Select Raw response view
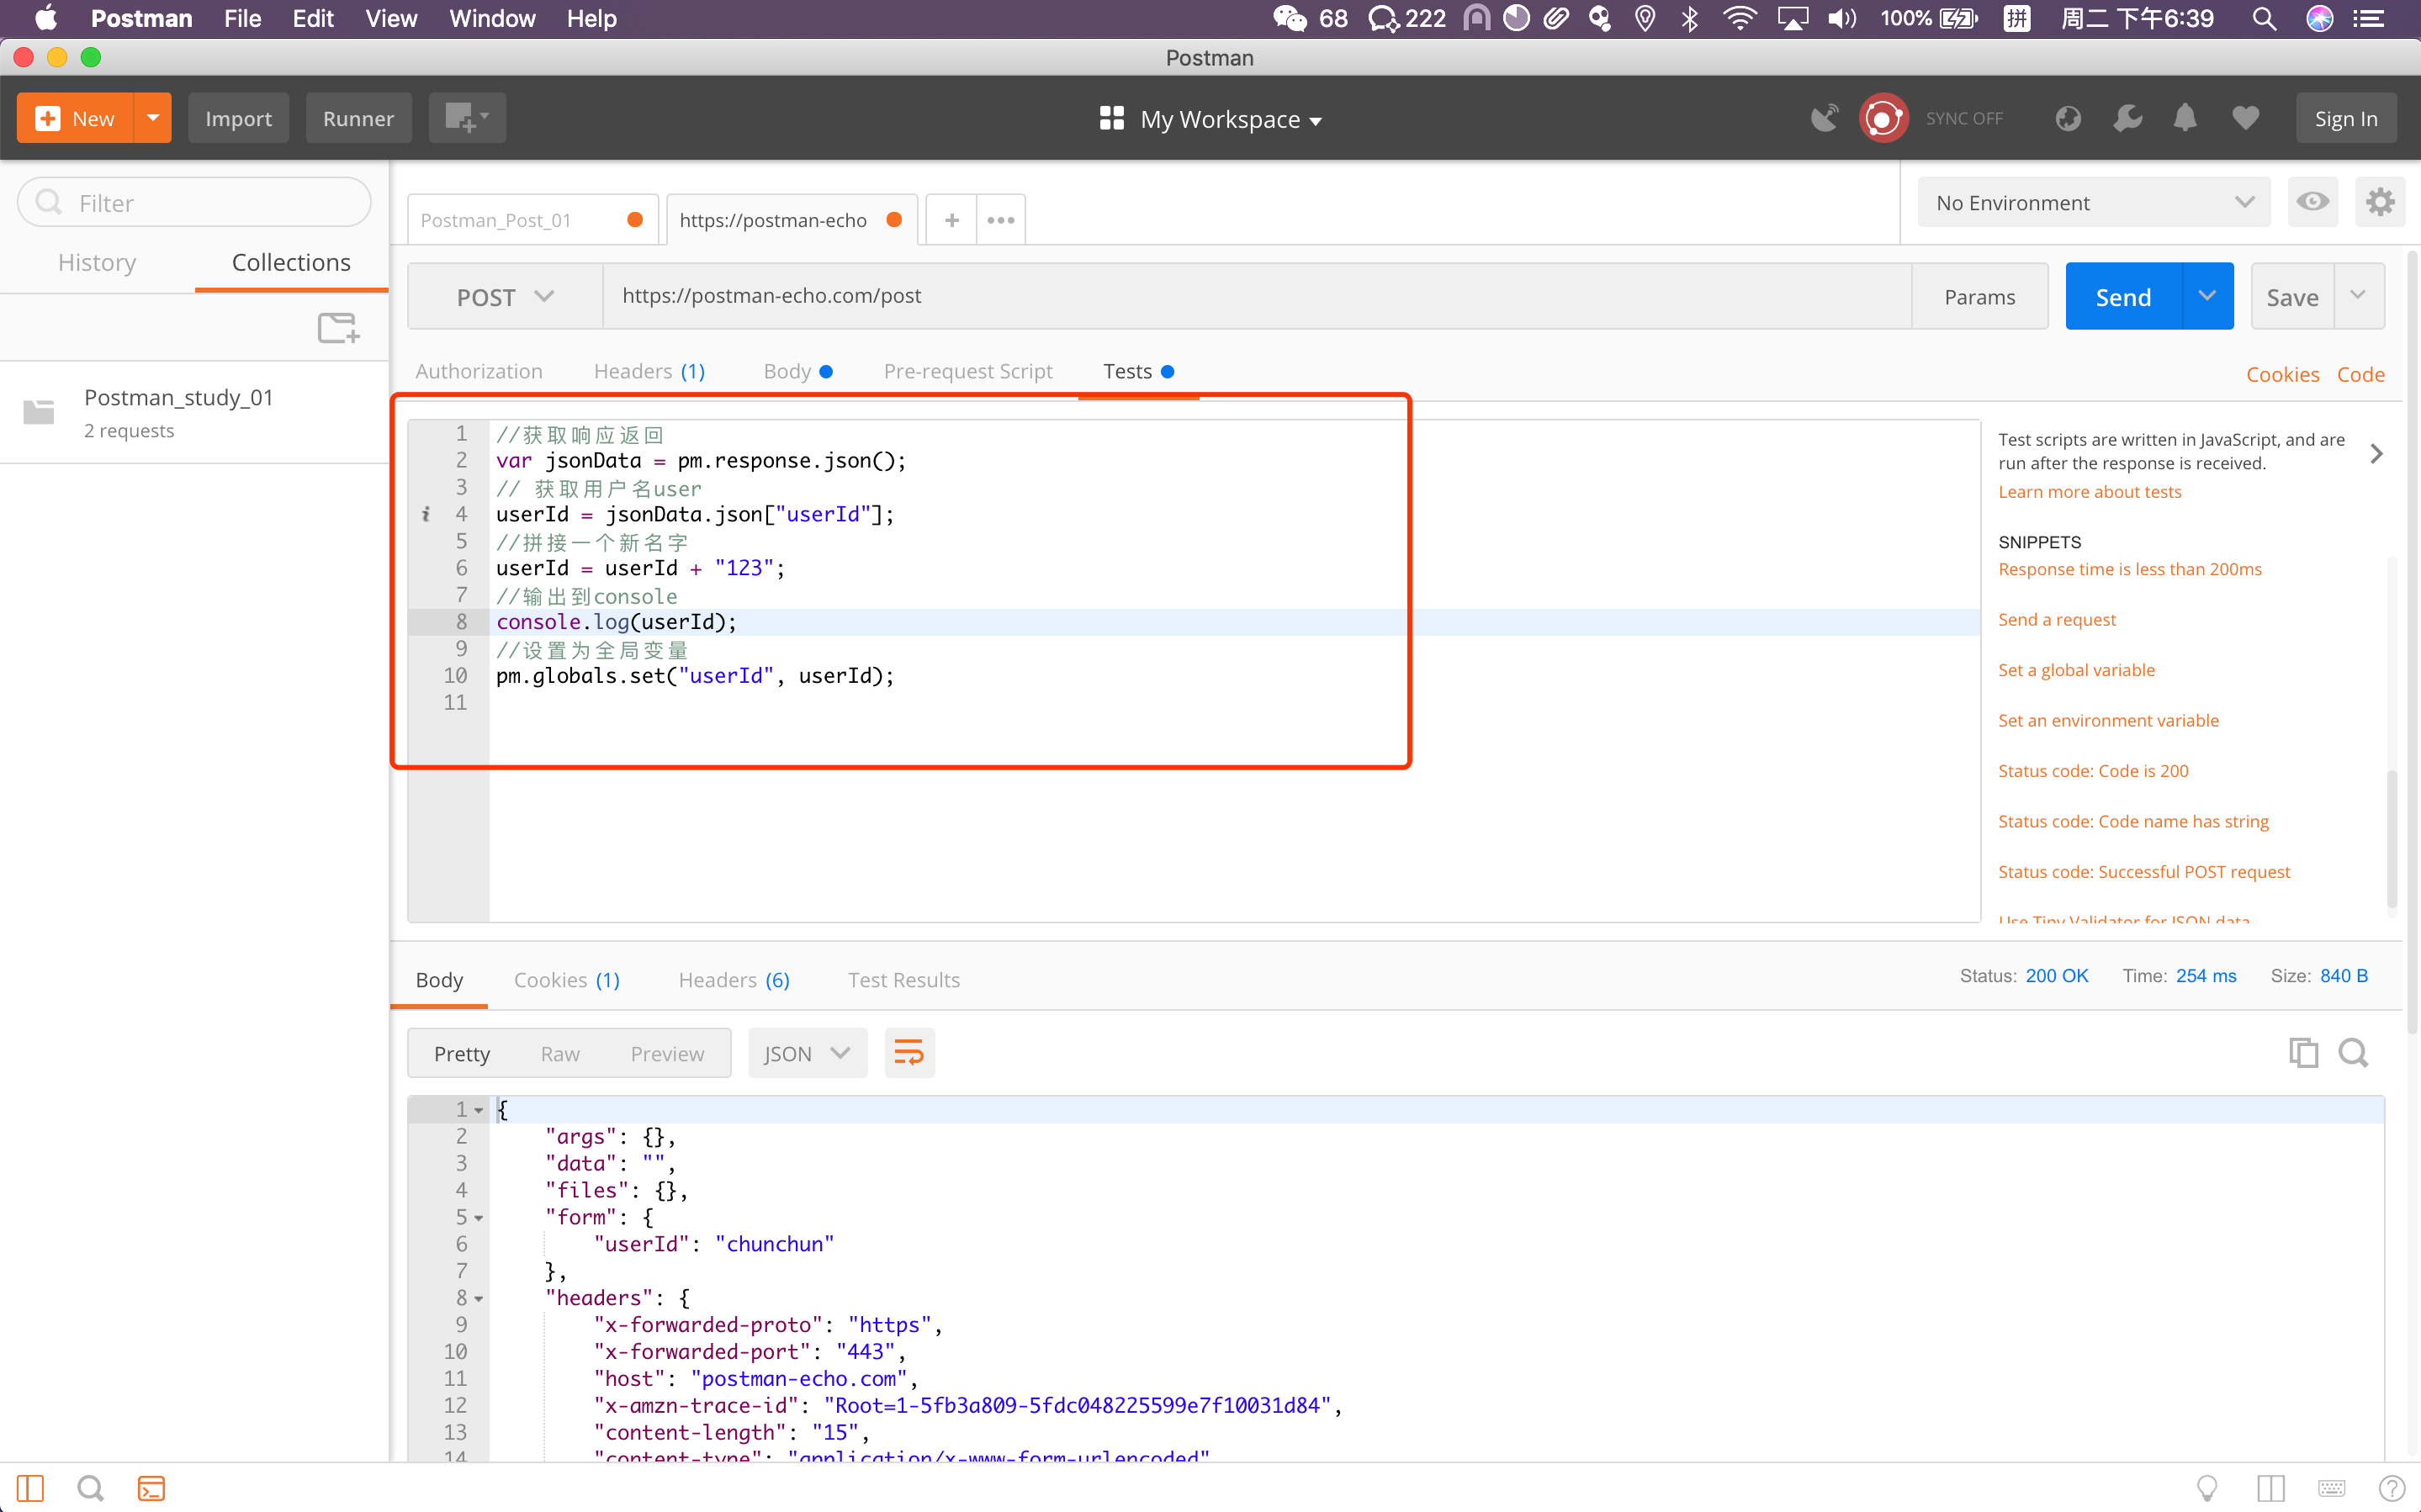 (560, 1053)
